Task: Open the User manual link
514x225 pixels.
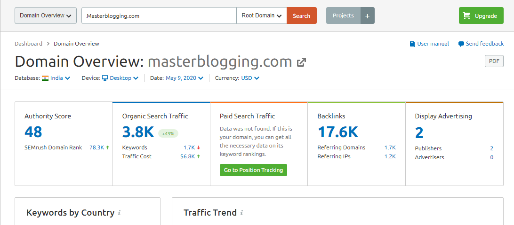Action: pyautogui.click(x=433, y=44)
